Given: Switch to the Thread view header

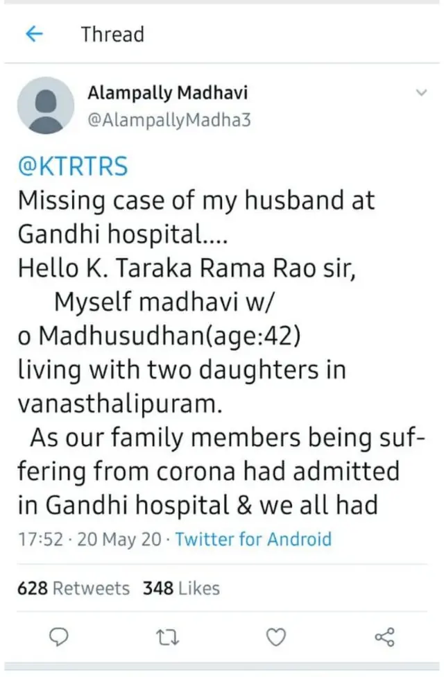Looking at the screenshot, I should (x=112, y=34).
